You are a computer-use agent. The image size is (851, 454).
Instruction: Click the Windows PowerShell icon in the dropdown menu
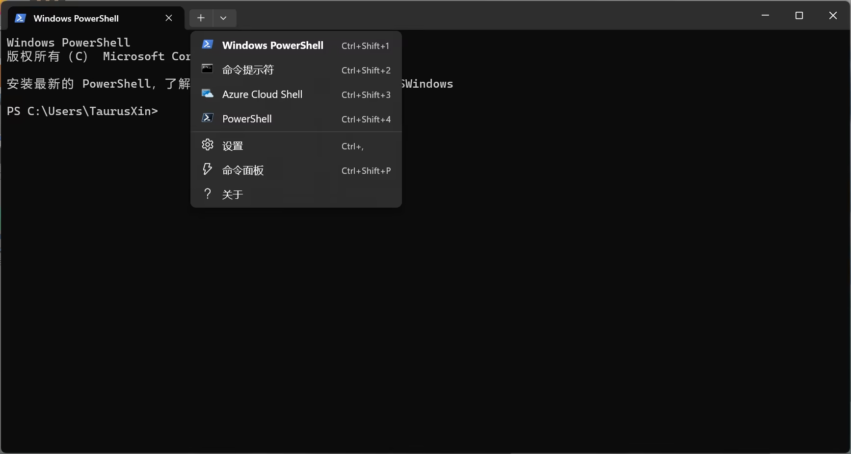point(208,45)
